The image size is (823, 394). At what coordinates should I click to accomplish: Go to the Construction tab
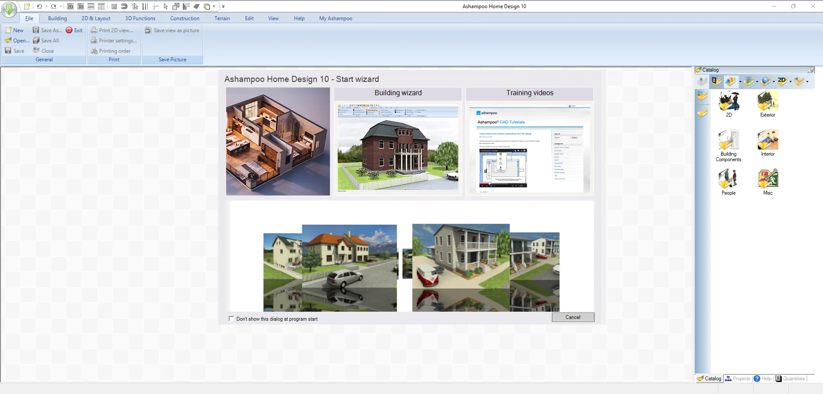(x=185, y=18)
